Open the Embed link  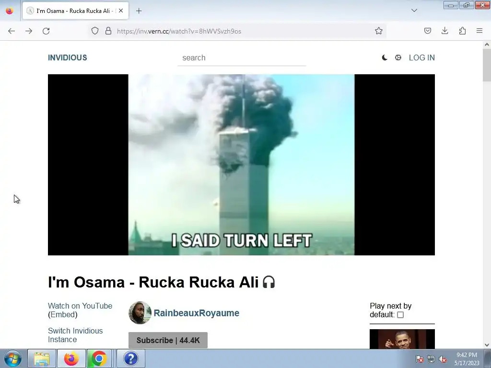(63, 314)
